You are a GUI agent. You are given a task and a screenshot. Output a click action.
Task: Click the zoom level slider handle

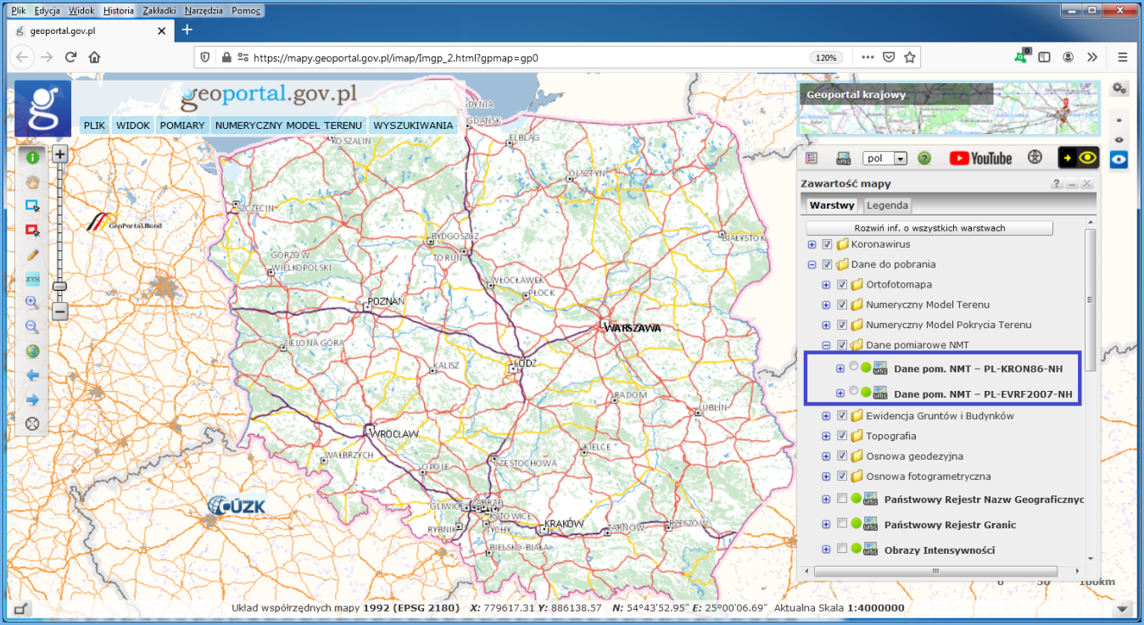(x=60, y=287)
